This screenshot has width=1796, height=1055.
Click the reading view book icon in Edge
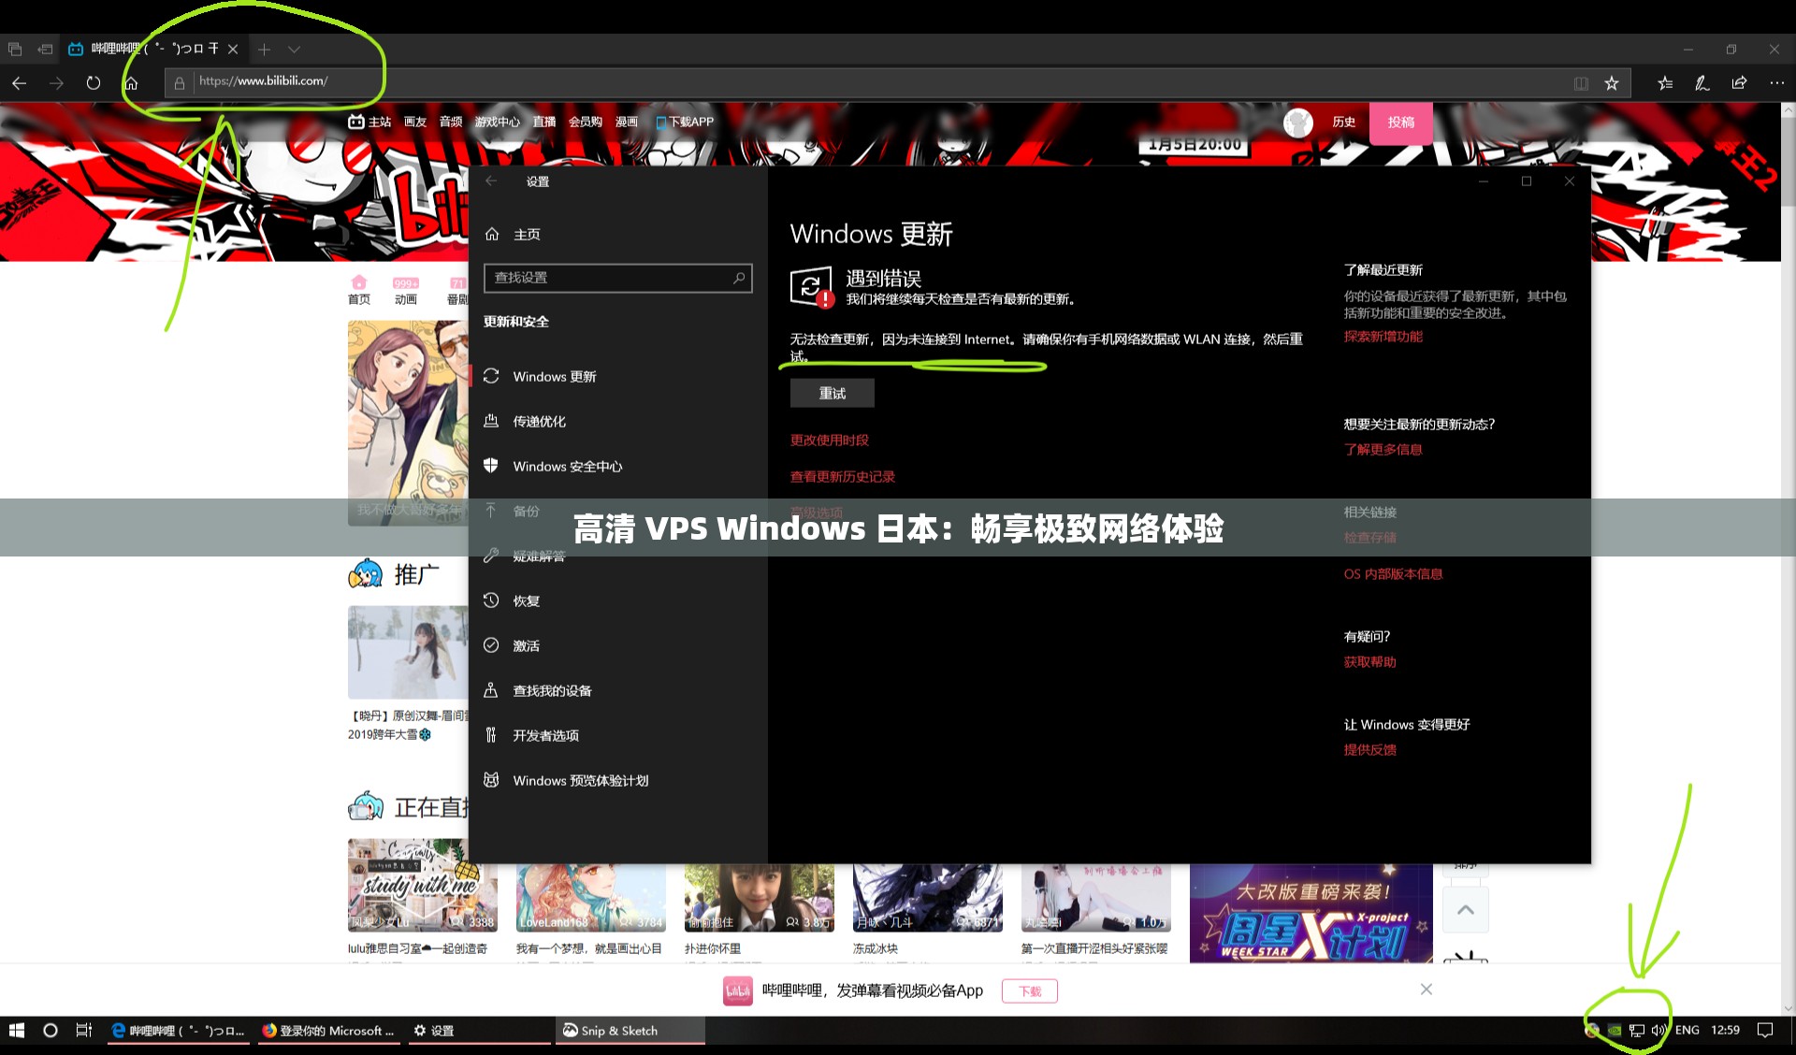point(1581,82)
